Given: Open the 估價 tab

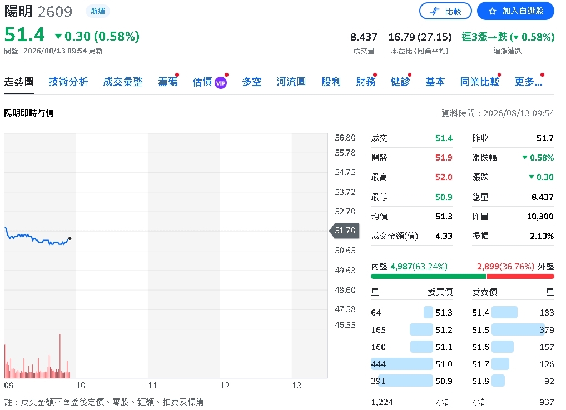Looking at the screenshot, I should click(202, 82).
